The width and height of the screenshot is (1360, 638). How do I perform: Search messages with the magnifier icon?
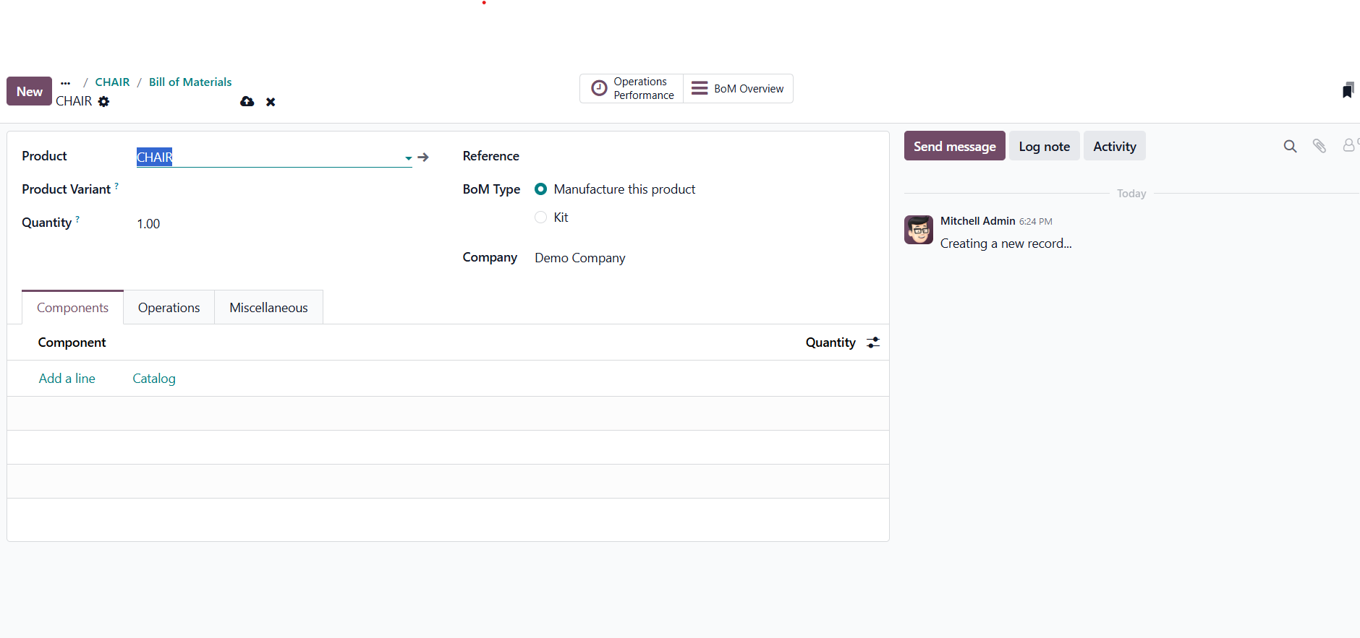point(1290,147)
